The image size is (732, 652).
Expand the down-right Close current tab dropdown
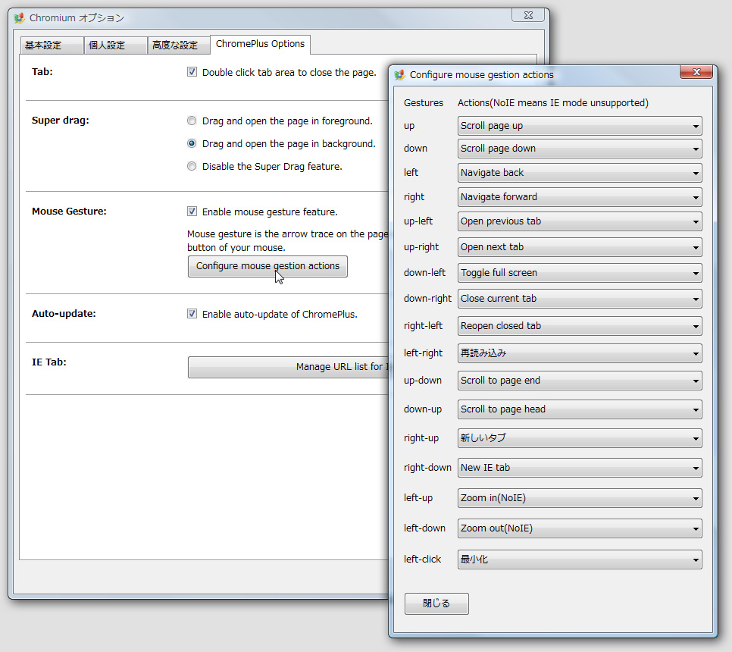580,299
